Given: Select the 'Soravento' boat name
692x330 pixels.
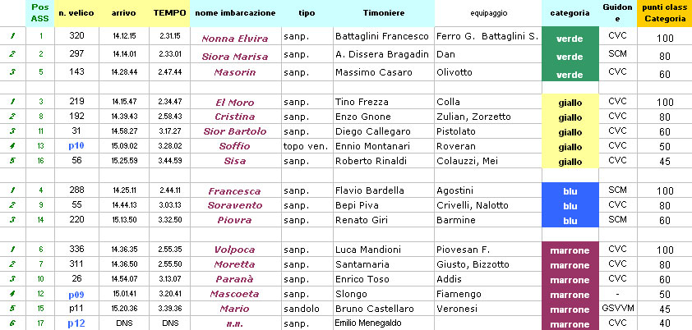Looking at the screenshot, I should (x=235, y=205).
